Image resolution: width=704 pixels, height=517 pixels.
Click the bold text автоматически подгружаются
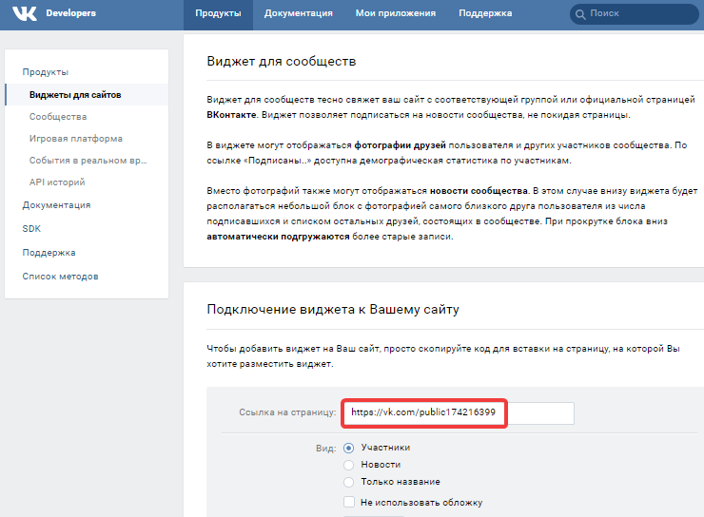278,237
